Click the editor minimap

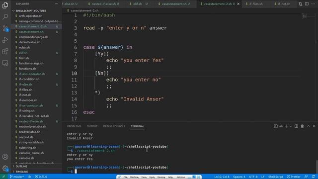click(x=305, y=16)
